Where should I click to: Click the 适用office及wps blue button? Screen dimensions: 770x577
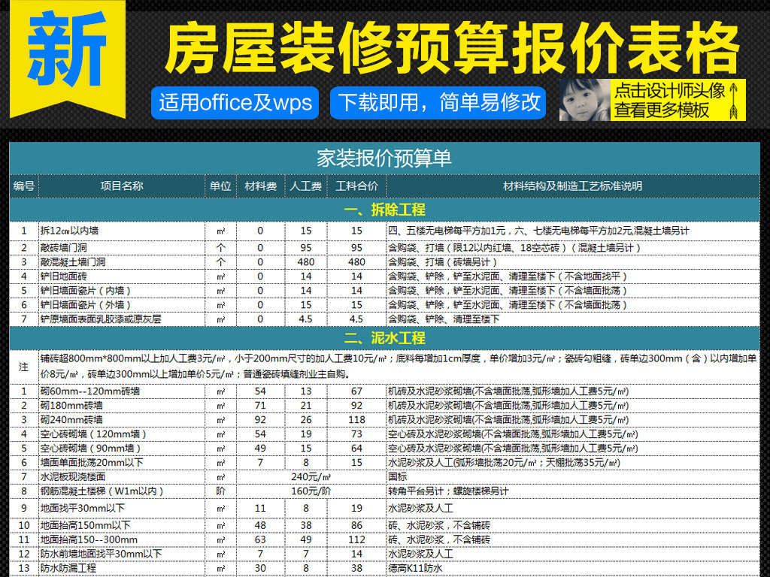(235, 102)
